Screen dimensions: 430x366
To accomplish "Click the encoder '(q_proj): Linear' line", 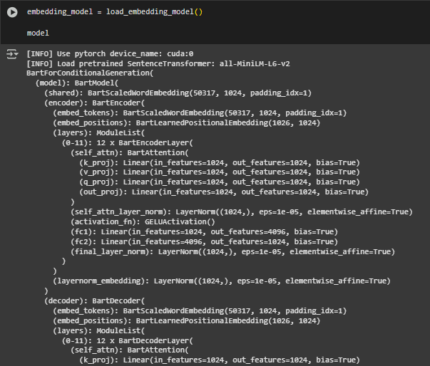I will (220, 182).
